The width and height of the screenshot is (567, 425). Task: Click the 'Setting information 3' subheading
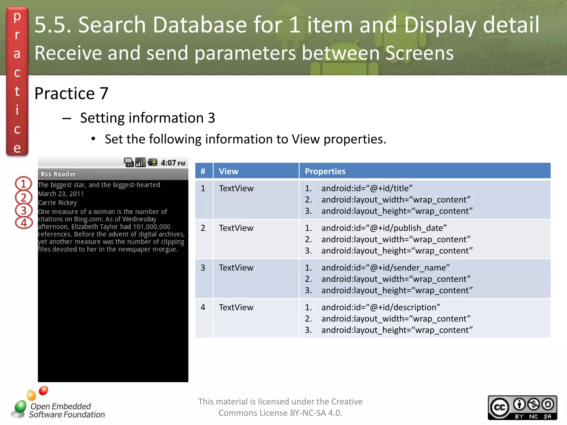click(147, 118)
